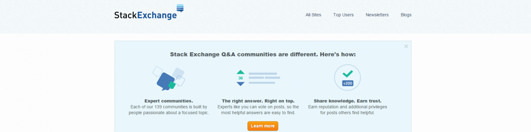Click 'Share knowledge. Earn trust.' heading
The height and width of the screenshot is (132, 531).
click(348, 101)
